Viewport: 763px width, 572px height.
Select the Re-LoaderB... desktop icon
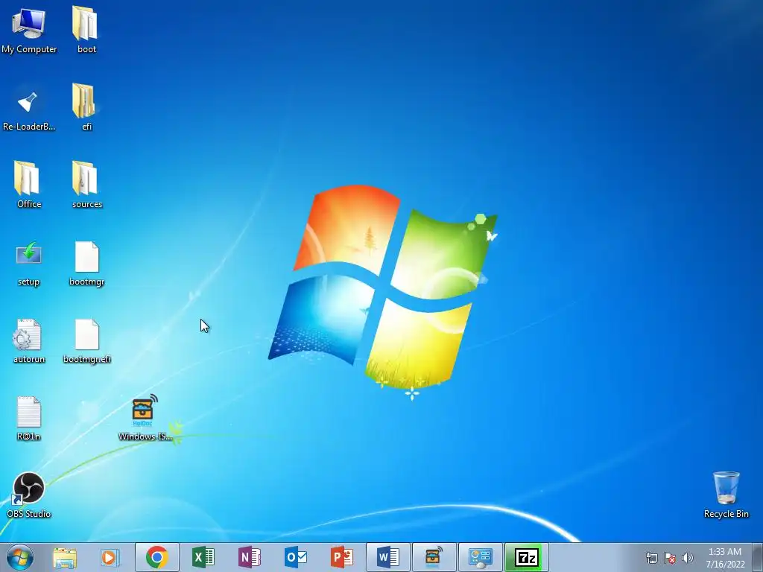click(x=29, y=110)
